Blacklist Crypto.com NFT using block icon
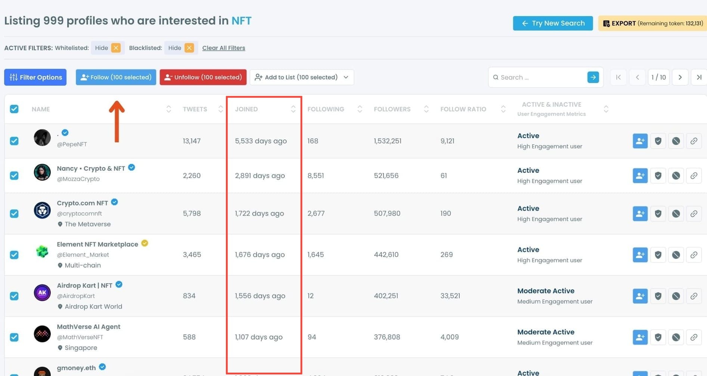707x376 pixels. pyautogui.click(x=676, y=214)
